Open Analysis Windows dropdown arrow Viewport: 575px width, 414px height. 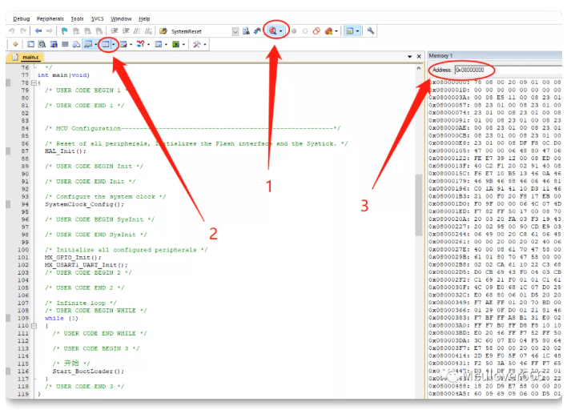point(148,44)
